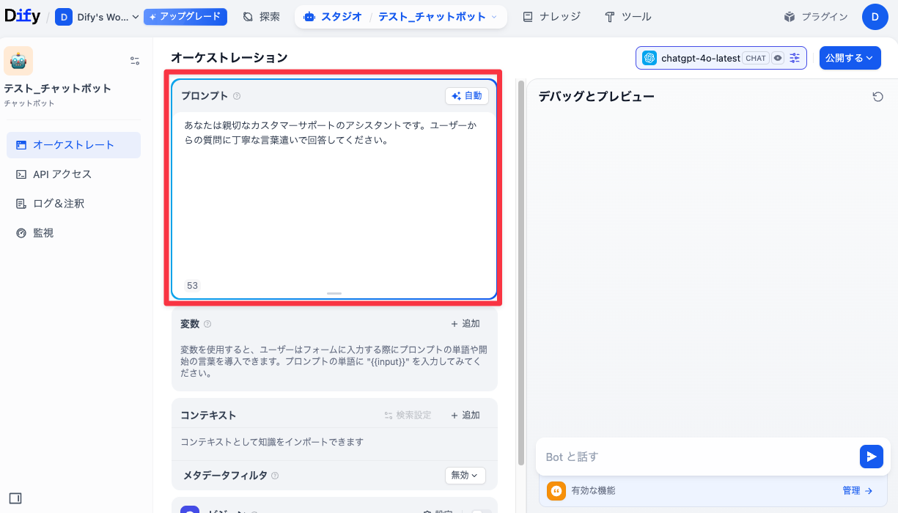Click 追加 in the 変数 section
This screenshot has width=898, height=513.
point(465,324)
